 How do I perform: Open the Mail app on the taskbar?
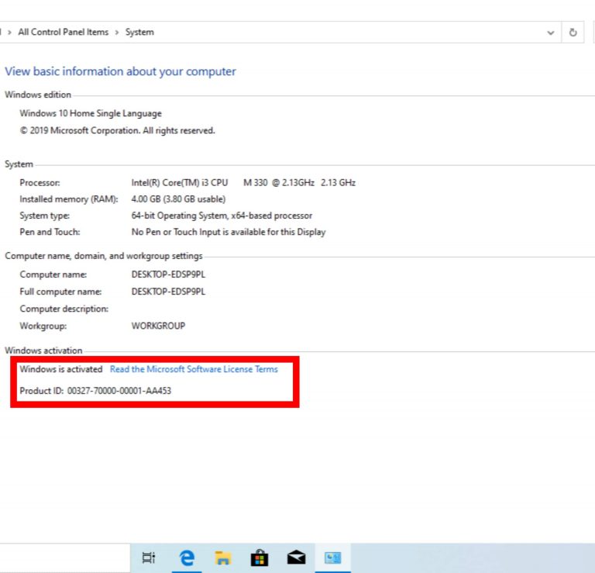click(296, 557)
